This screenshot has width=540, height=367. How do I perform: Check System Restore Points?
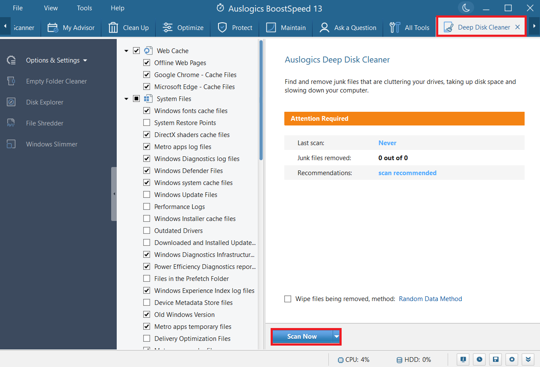[147, 122]
